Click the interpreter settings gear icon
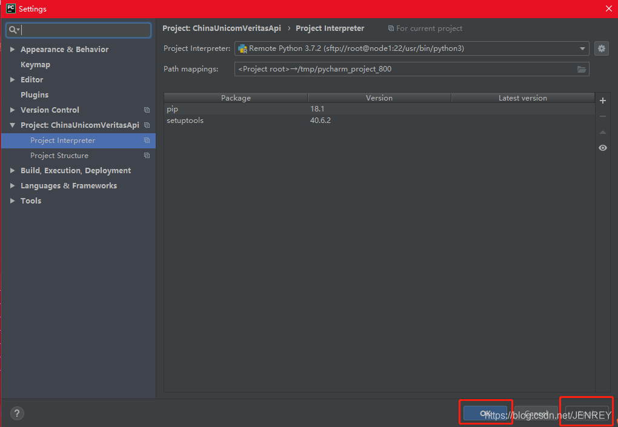 click(602, 48)
